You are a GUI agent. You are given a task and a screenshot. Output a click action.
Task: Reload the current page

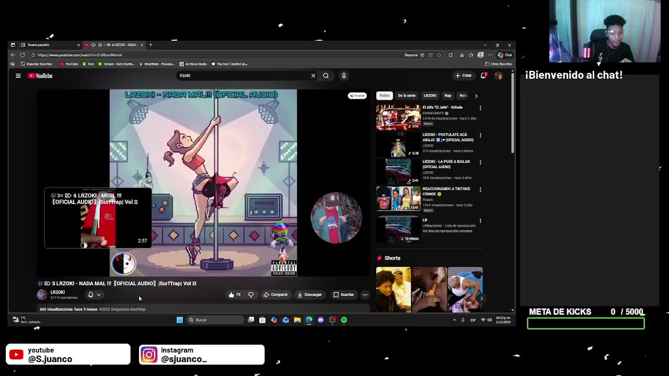coord(22,55)
